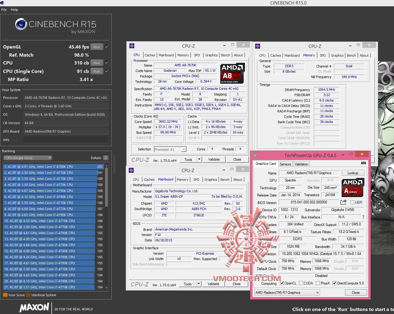The image size is (394, 314).
Task: Open the File menu in Cinebench
Action: point(4,10)
